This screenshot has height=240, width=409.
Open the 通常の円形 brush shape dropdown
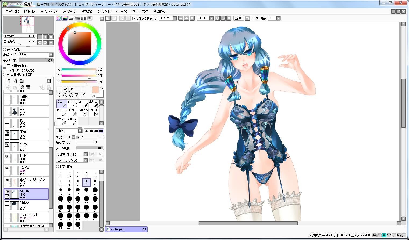72,154
